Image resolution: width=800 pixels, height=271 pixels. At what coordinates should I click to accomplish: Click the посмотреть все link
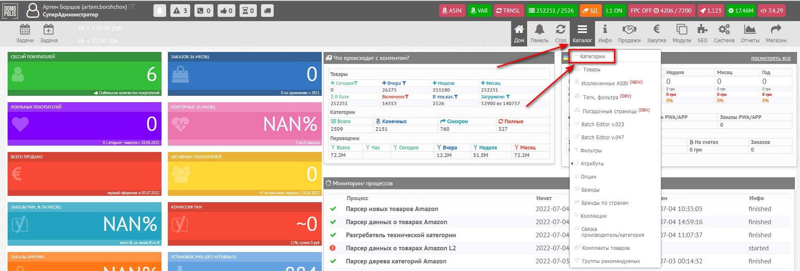coord(770,58)
